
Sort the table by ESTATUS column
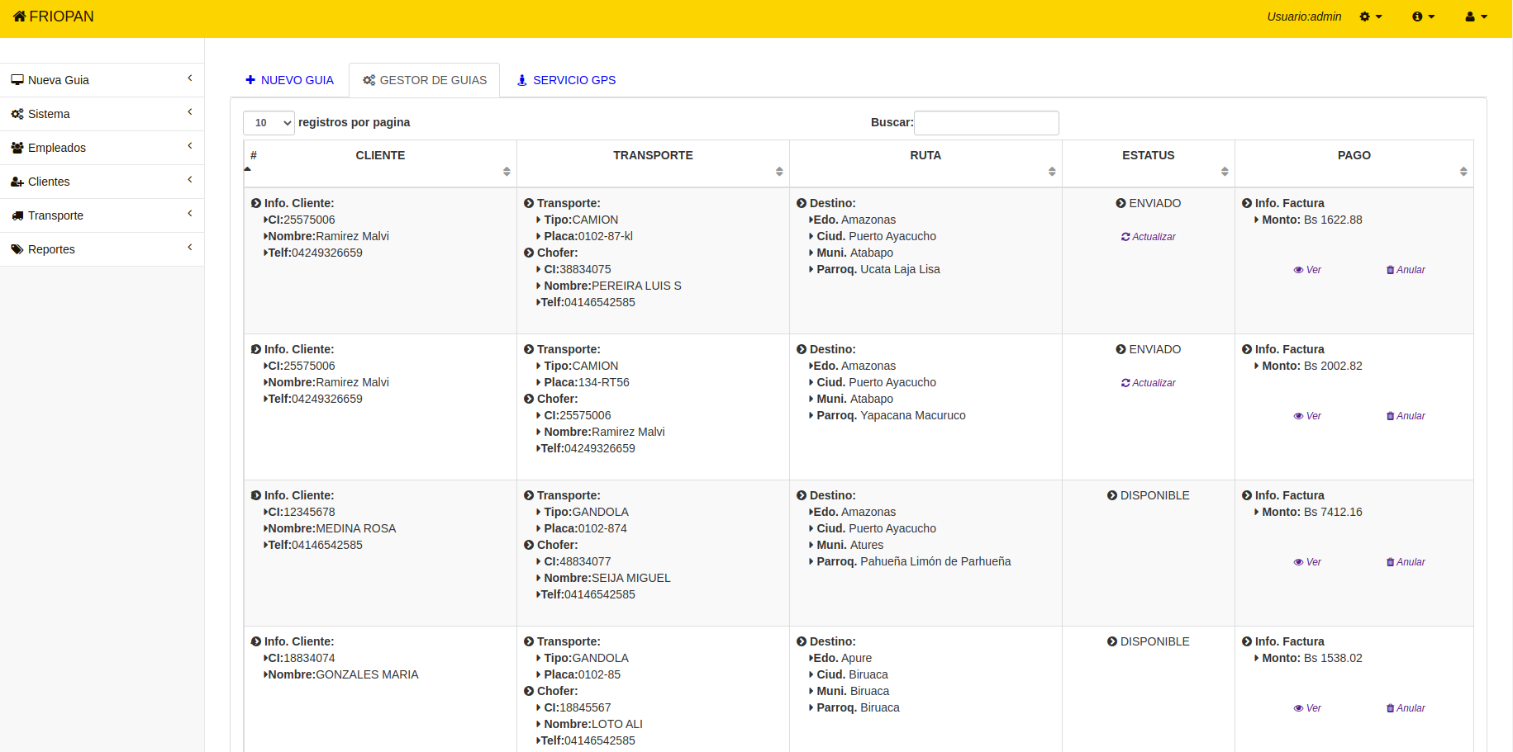tap(1148, 156)
